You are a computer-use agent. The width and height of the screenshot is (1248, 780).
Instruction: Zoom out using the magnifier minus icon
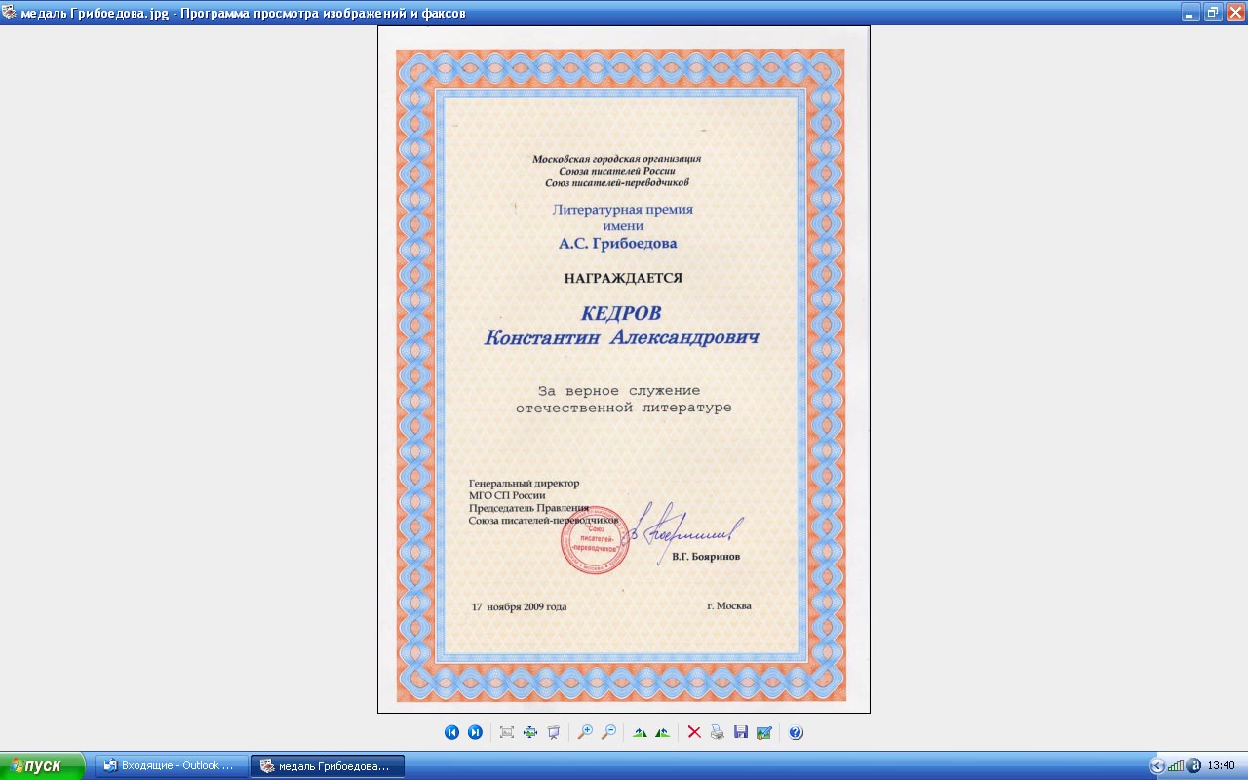pos(608,732)
